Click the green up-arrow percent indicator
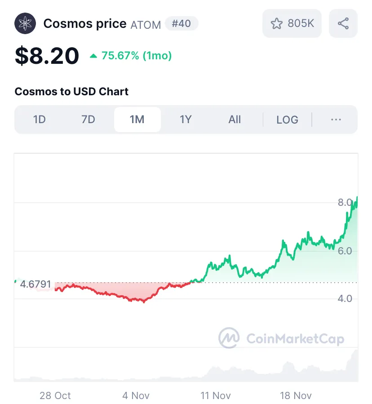This screenshot has width=372, height=404. click(93, 56)
